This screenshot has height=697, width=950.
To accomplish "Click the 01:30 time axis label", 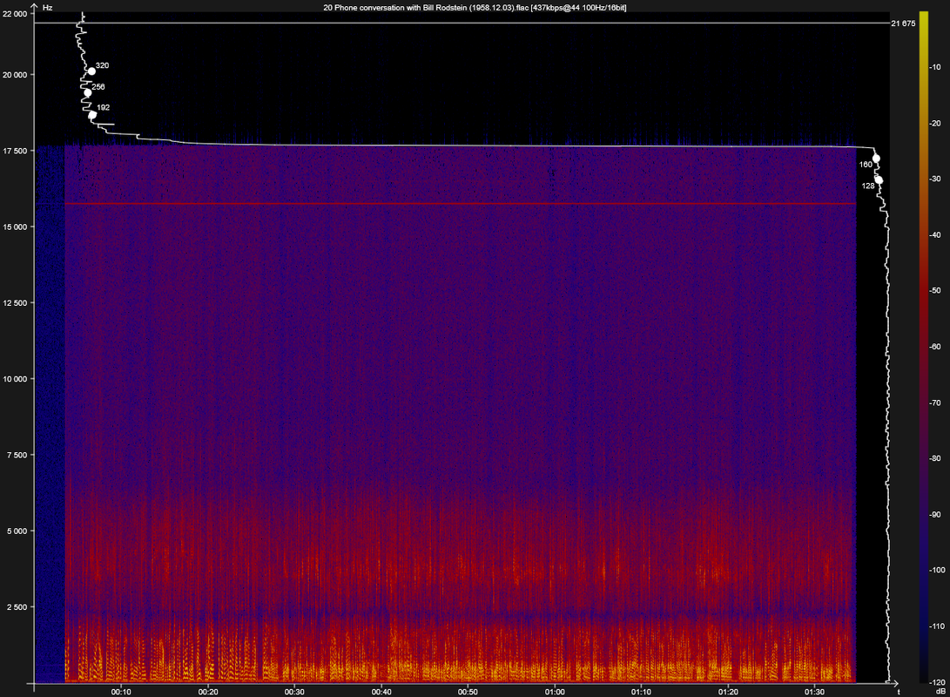I will pos(815,692).
